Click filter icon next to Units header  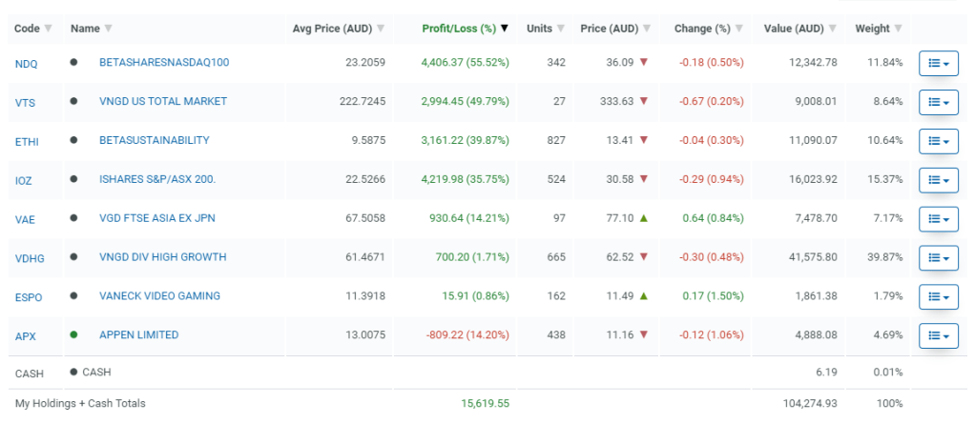click(x=561, y=29)
